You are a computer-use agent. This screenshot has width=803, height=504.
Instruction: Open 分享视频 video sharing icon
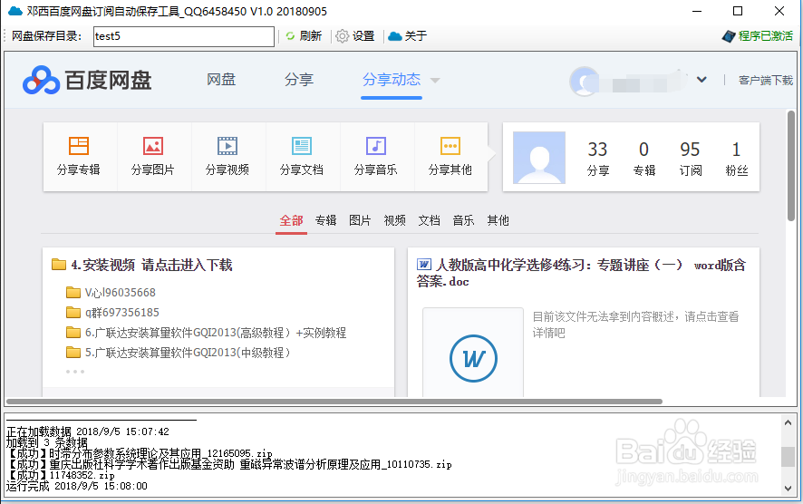point(227,146)
